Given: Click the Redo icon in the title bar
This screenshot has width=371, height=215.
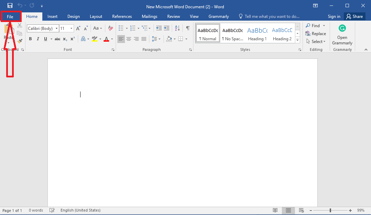Looking at the screenshot, I should 32,6.
